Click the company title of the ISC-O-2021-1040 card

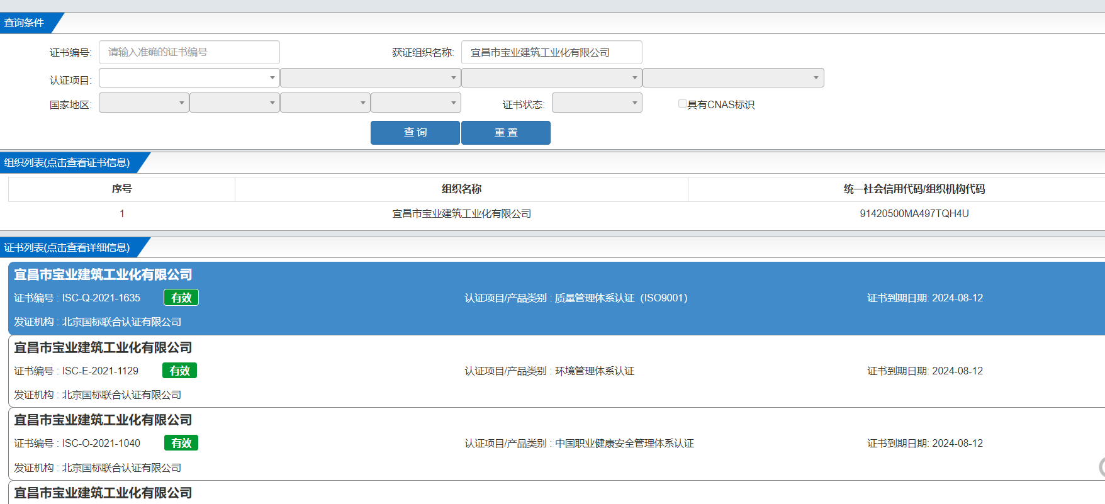pos(103,420)
